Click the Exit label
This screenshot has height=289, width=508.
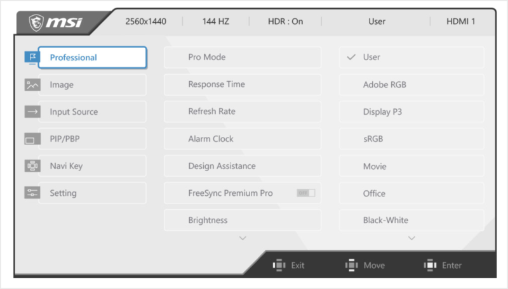coord(297,266)
